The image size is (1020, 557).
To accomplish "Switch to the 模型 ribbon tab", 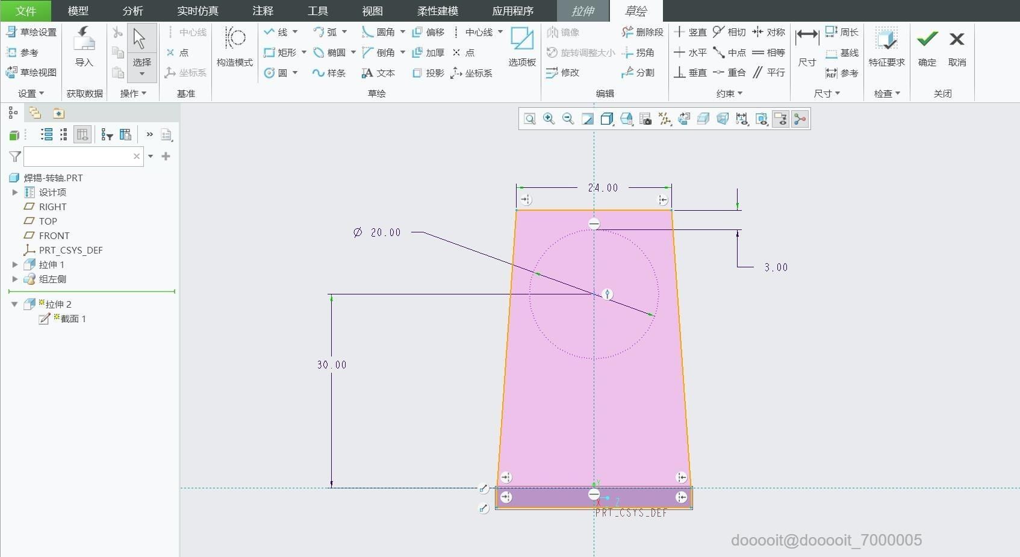I will coord(78,11).
